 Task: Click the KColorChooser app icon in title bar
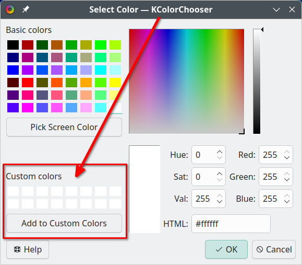tap(10, 9)
